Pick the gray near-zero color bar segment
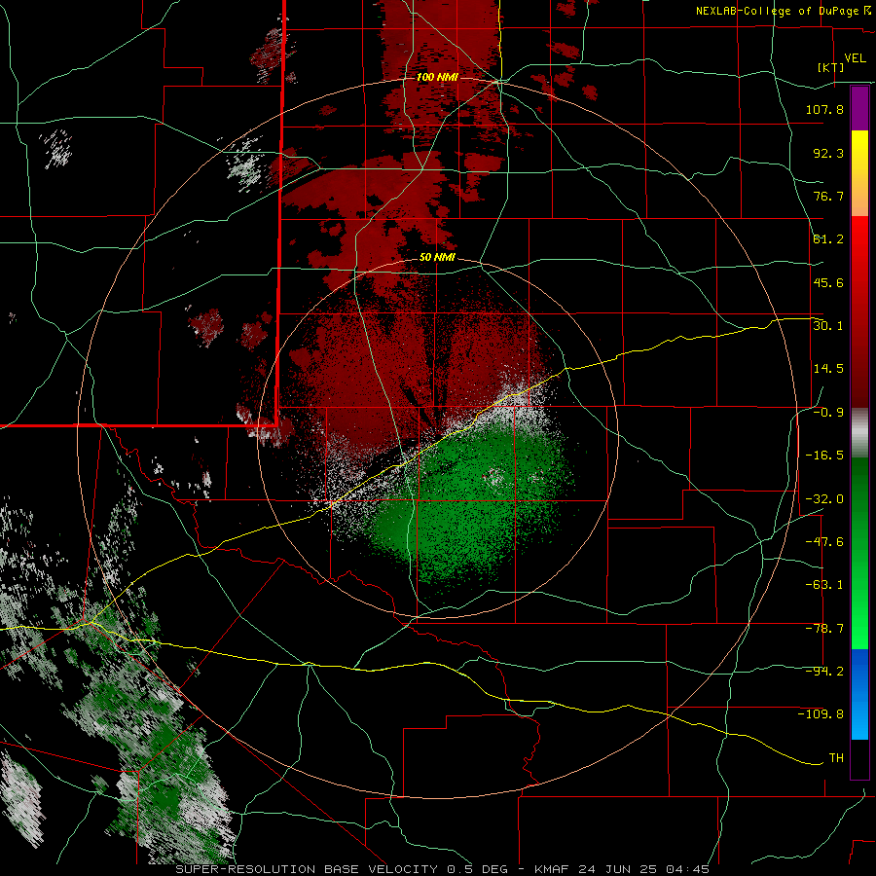 pyautogui.click(x=859, y=433)
